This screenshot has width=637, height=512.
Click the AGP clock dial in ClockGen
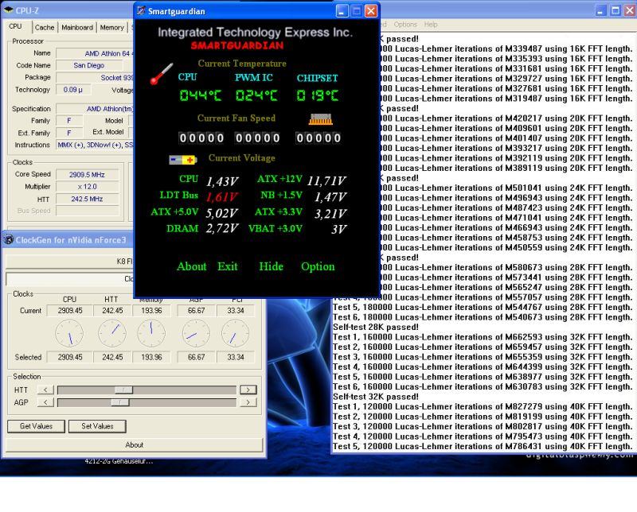coord(196,333)
